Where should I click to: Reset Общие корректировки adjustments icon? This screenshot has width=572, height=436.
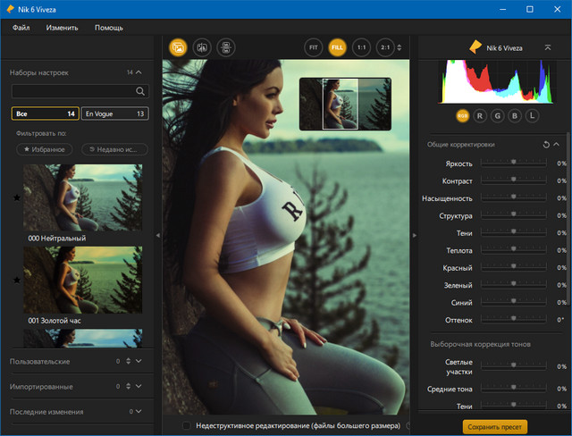tap(546, 144)
